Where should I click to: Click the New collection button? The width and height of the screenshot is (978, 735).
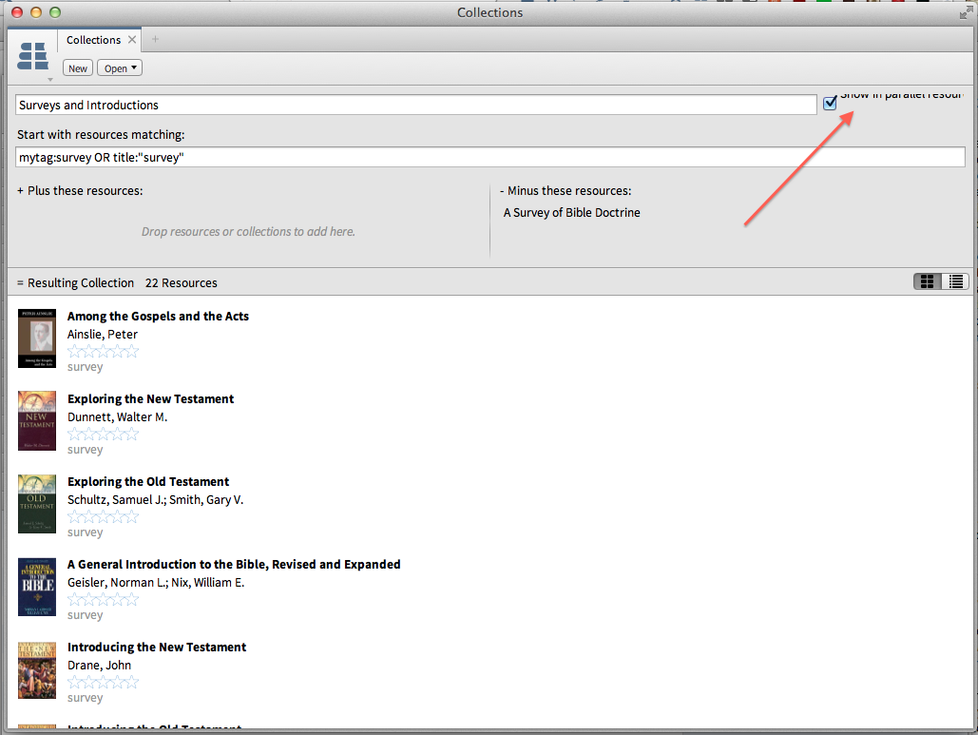[78, 68]
